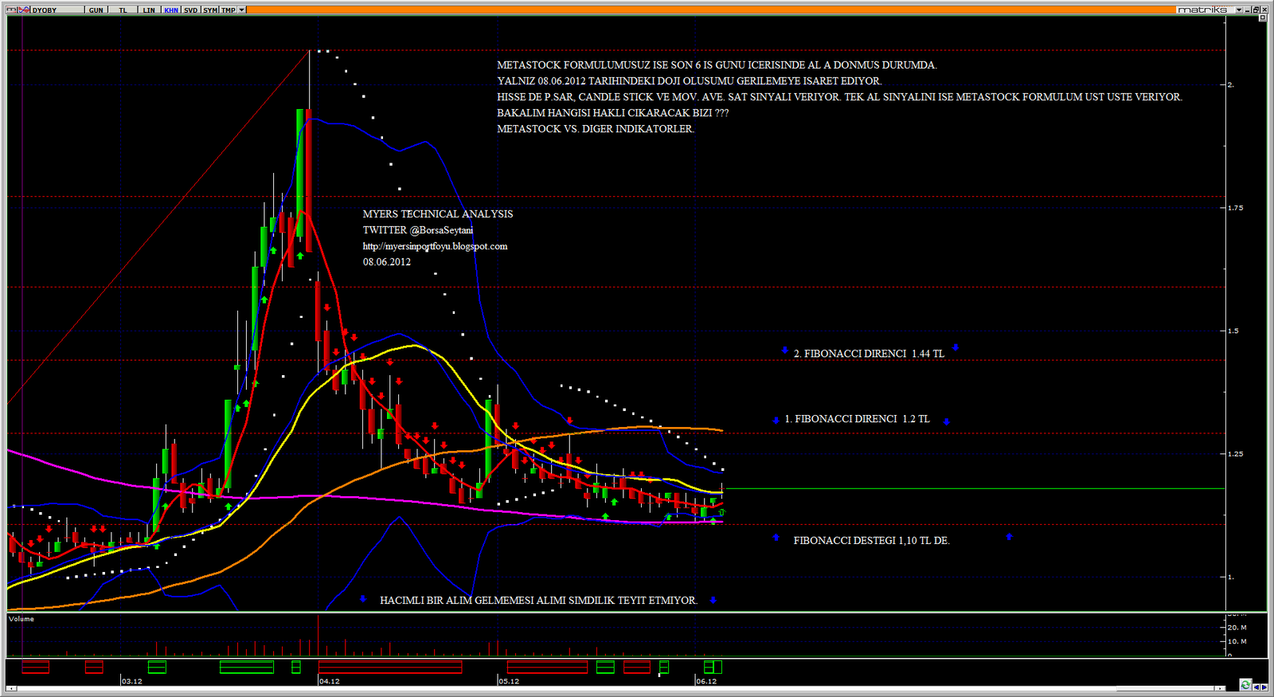Click the 03.12 date label on time axis
1274x697 pixels.
coord(132,681)
